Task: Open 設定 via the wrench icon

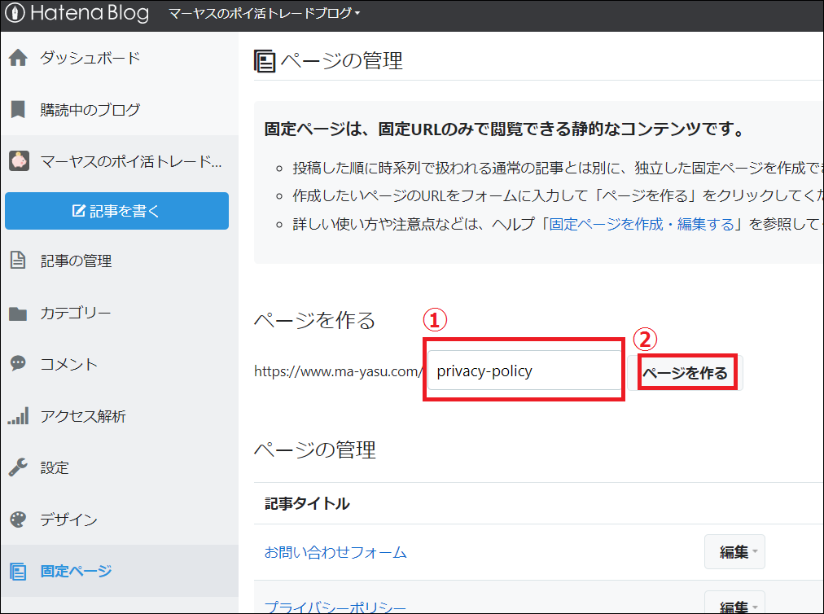Action: point(18,467)
